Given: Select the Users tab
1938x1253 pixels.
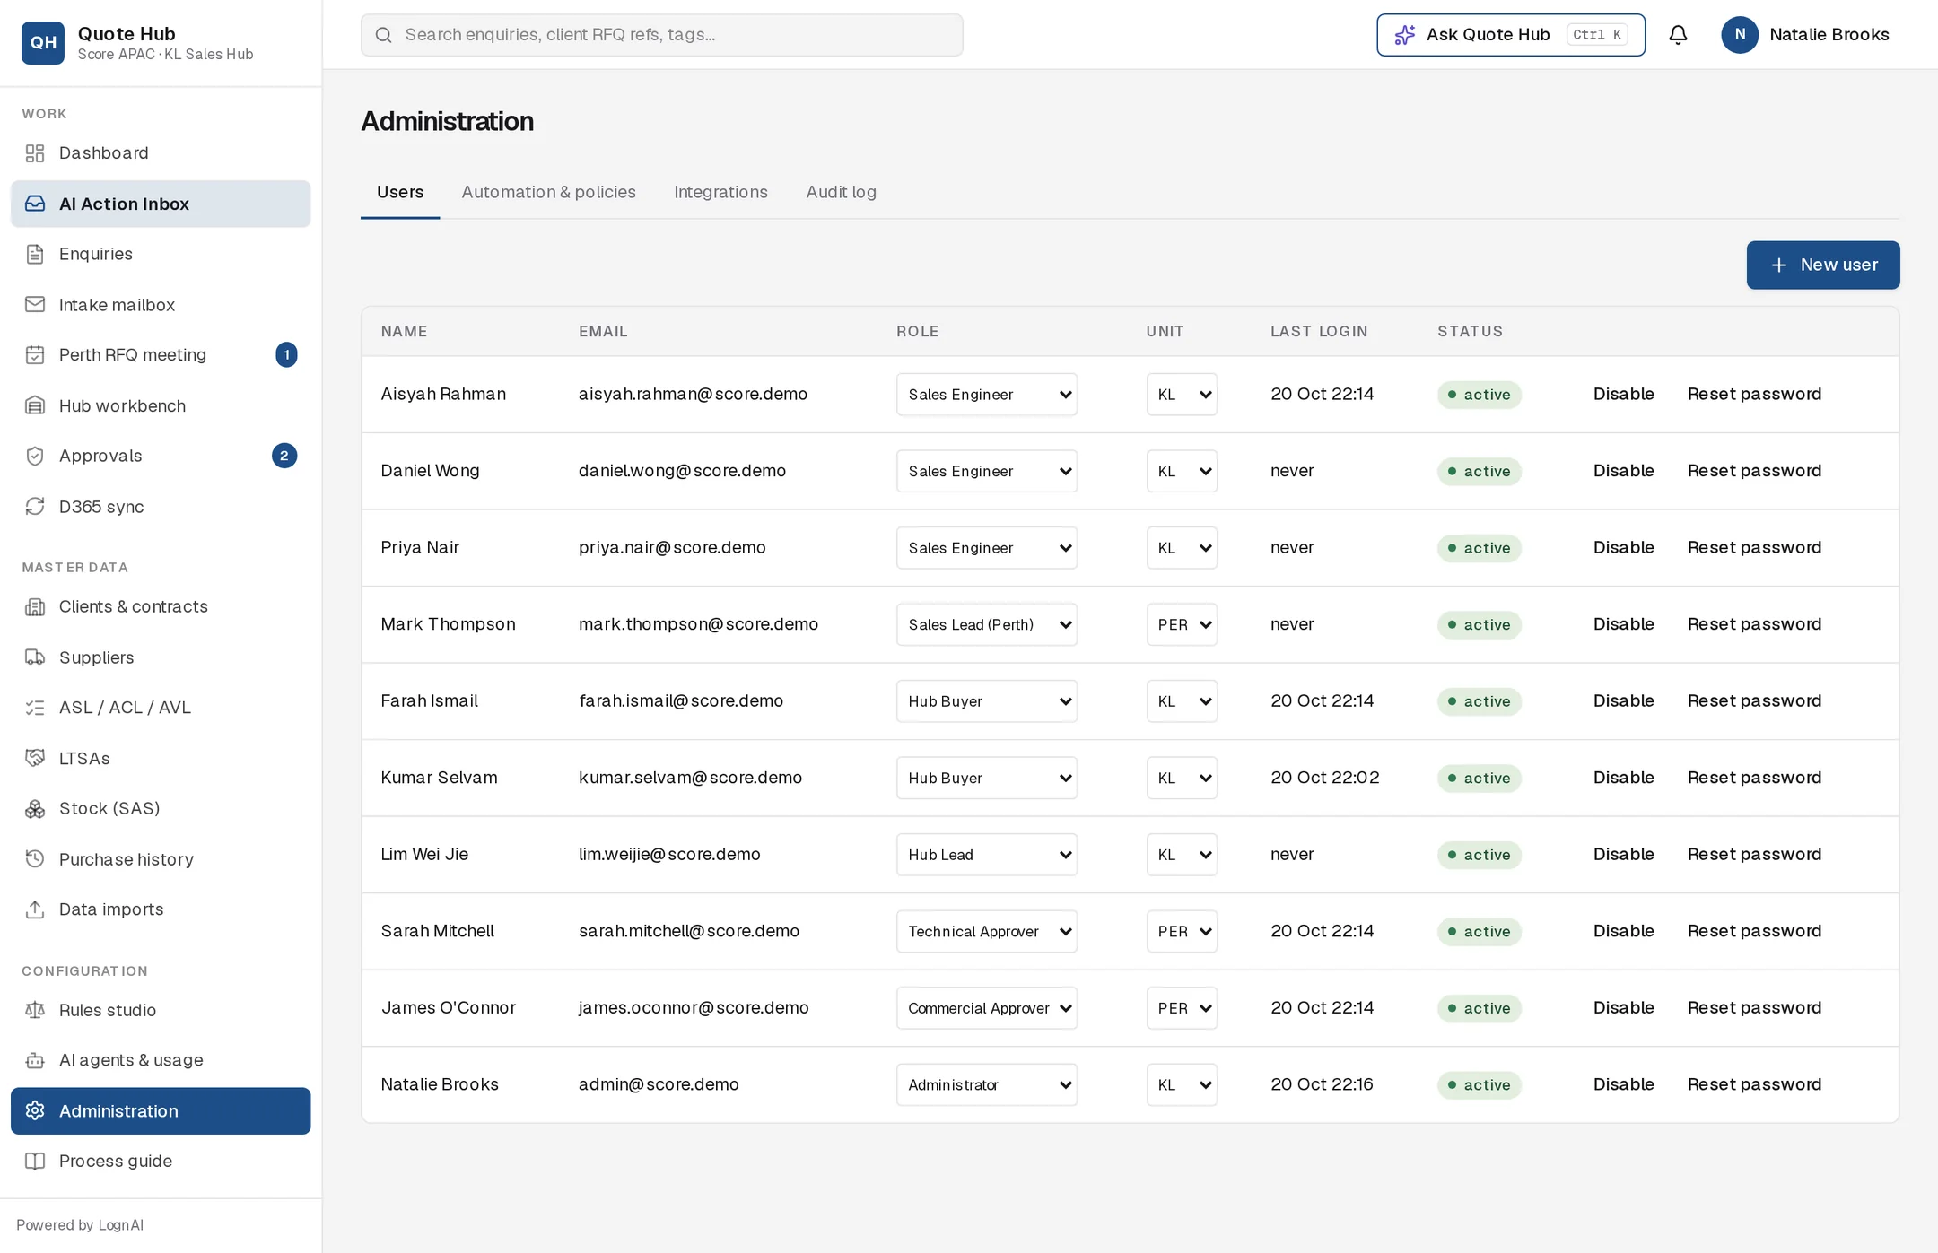Looking at the screenshot, I should coord(399,192).
